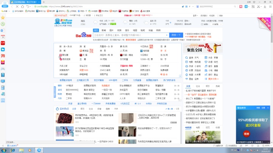The image size is (273, 153).
Task: Select the Music search tab above Baidu box
Action: (x=127, y=30)
